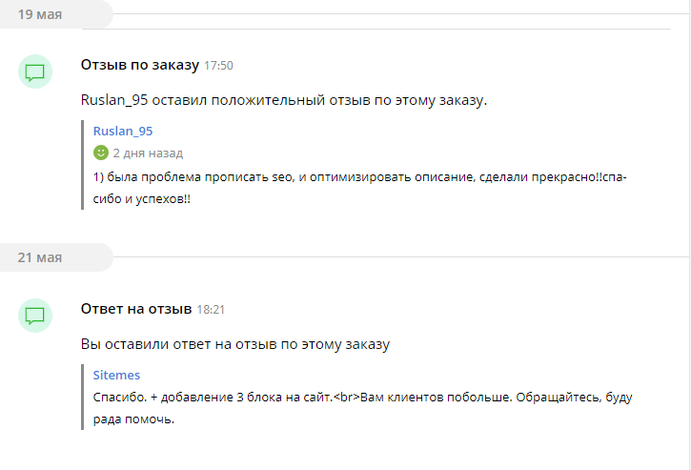The height and width of the screenshot is (470, 691).
Task: Open the Sitemes profile link
Action: point(116,375)
